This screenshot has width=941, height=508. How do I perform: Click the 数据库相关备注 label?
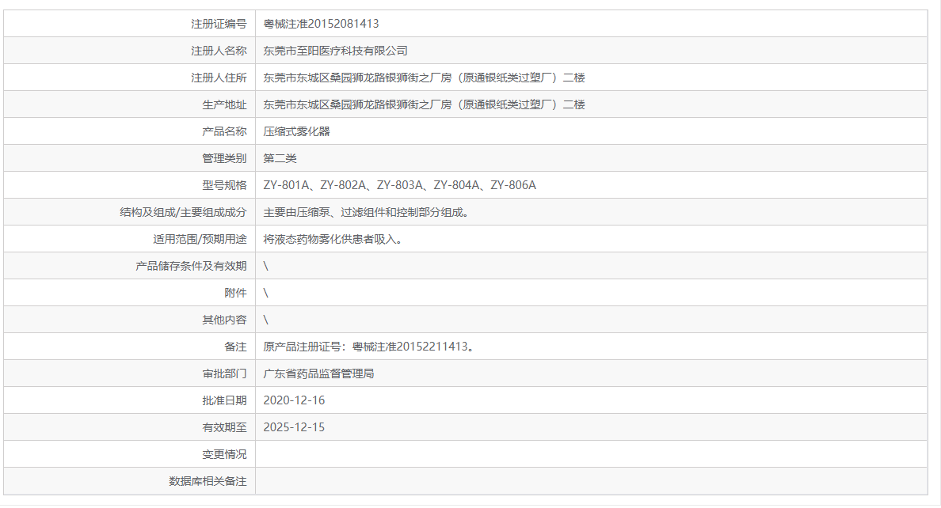click(x=208, y=481)
